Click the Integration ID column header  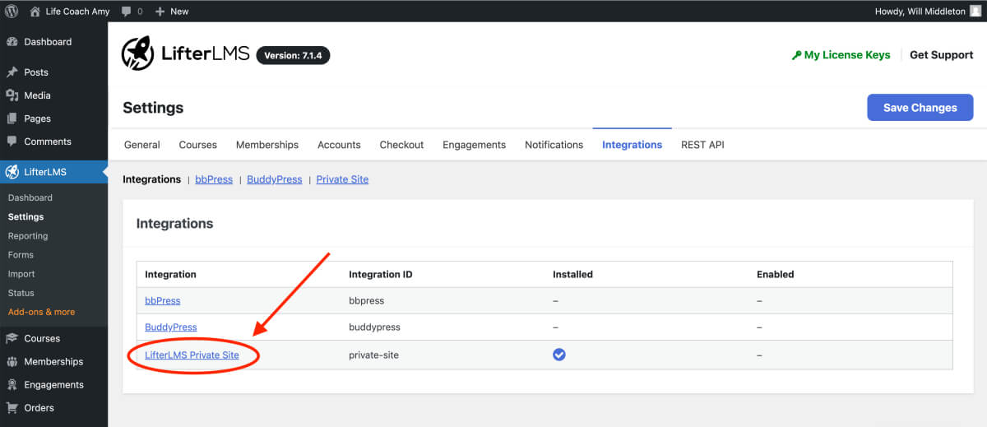[380, 275]
